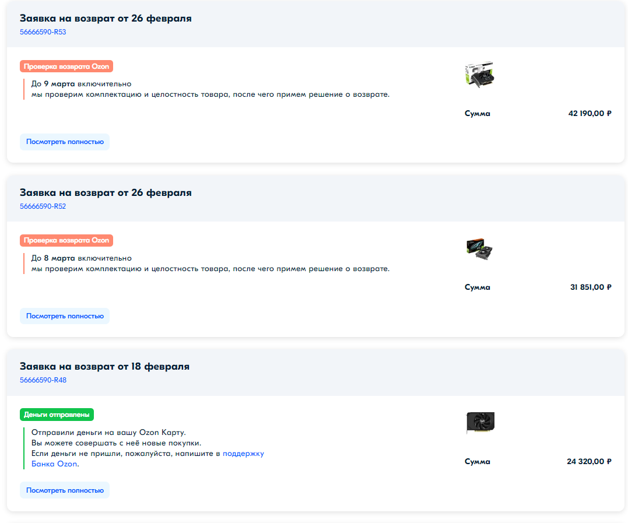Click the text 'До 8 марта включительно'

pyautogui.click(x=81, y=258)
